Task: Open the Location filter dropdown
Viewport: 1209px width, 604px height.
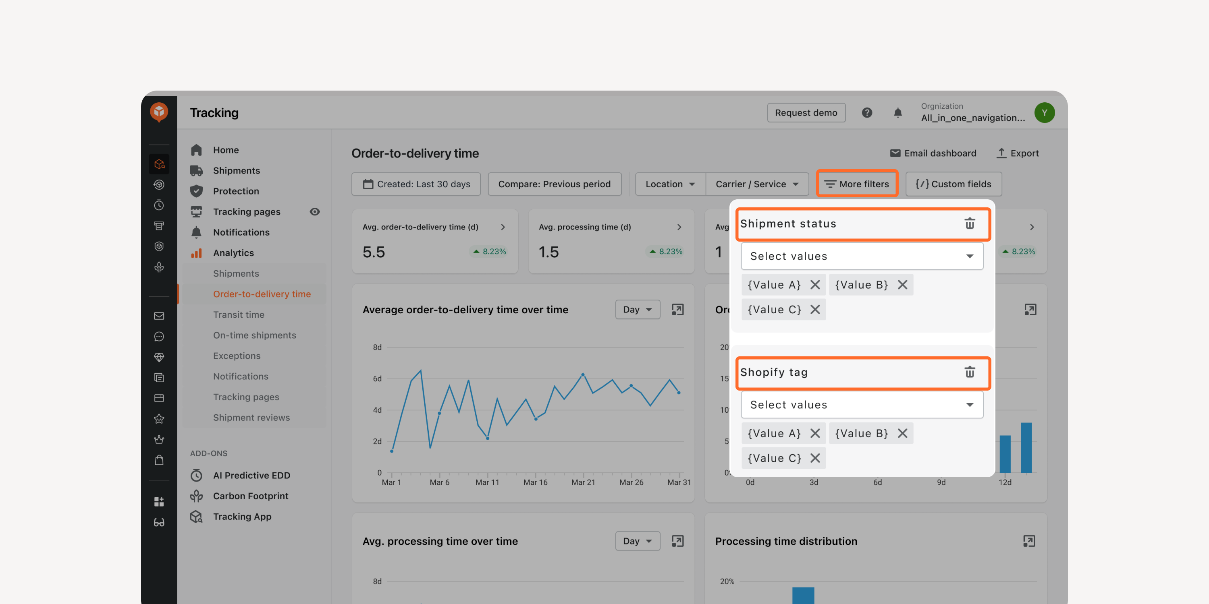Action: pyautogui.click(x=670, y=184)
